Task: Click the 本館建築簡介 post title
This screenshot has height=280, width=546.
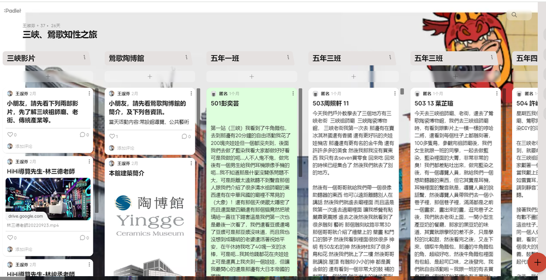Action: tap(127, 173)
